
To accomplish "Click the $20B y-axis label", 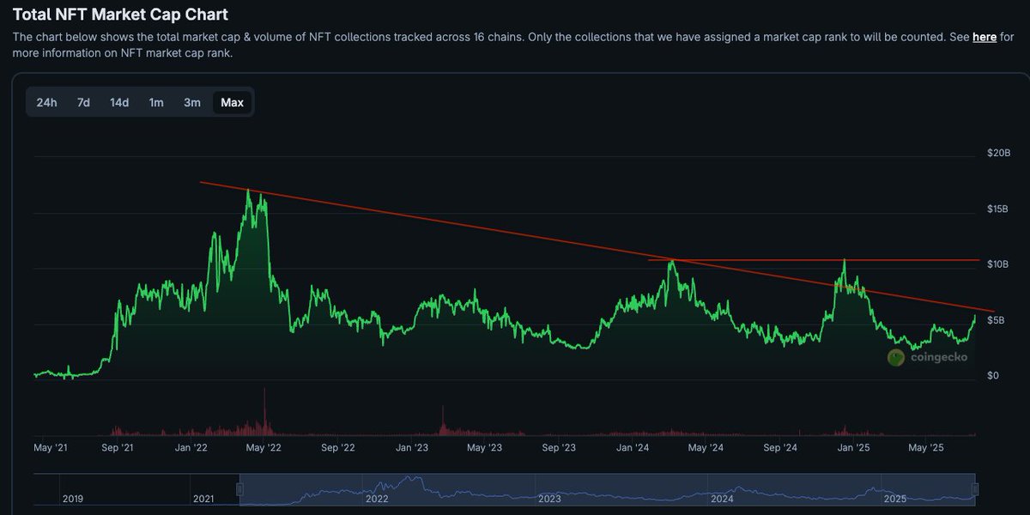I will coord(998,153).
